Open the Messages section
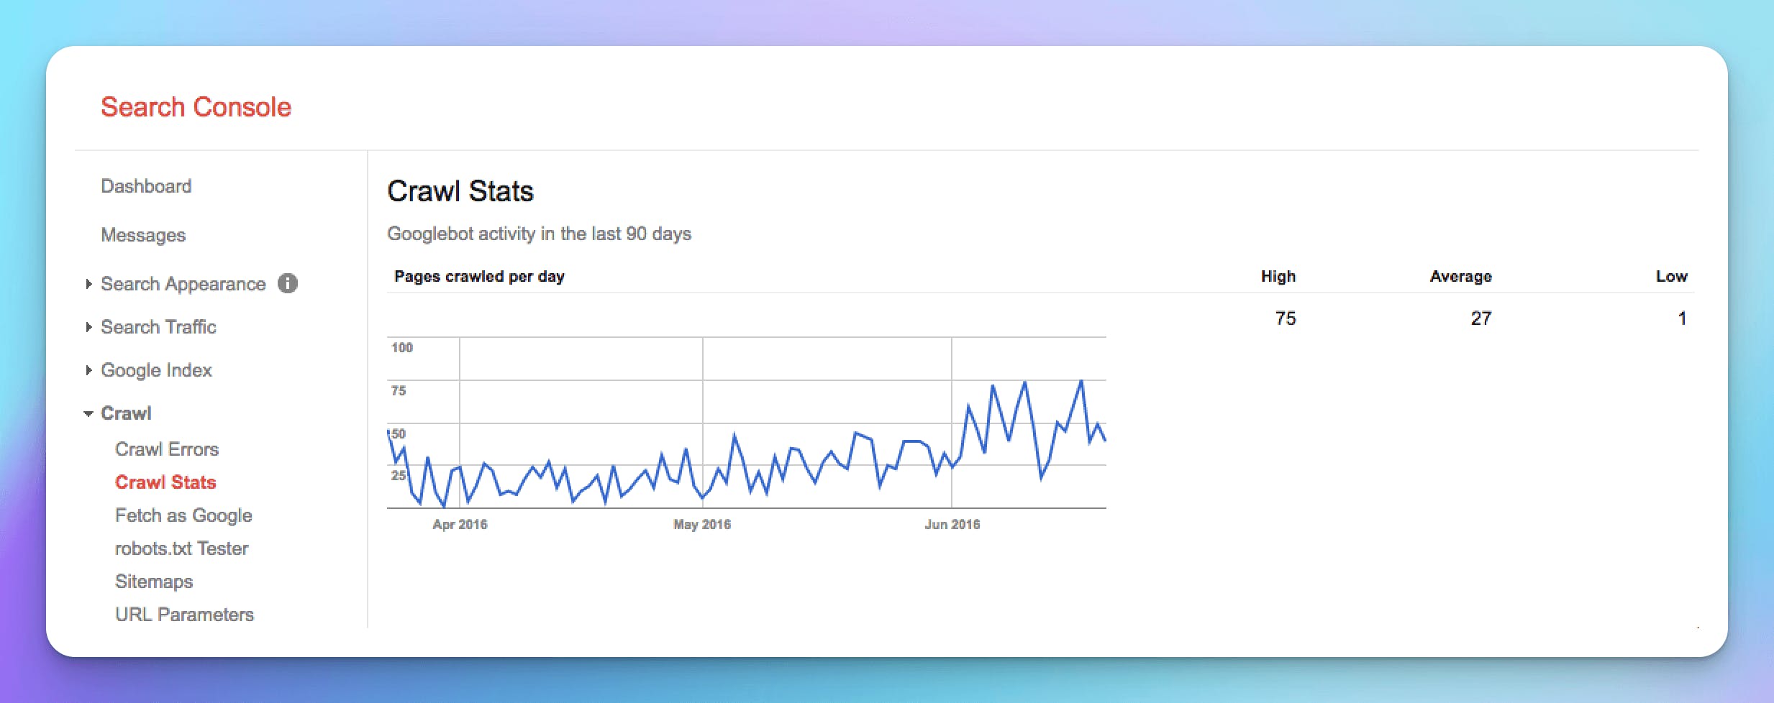Screen dimensions: 1774x703 [143, 235]
